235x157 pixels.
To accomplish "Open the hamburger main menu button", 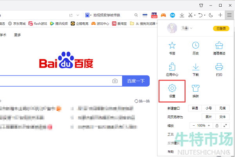I will click(x=229, y=15).
